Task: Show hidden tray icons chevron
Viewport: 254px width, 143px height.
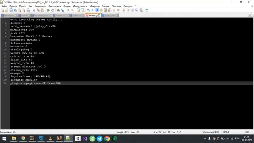Action: click(205, 139)
